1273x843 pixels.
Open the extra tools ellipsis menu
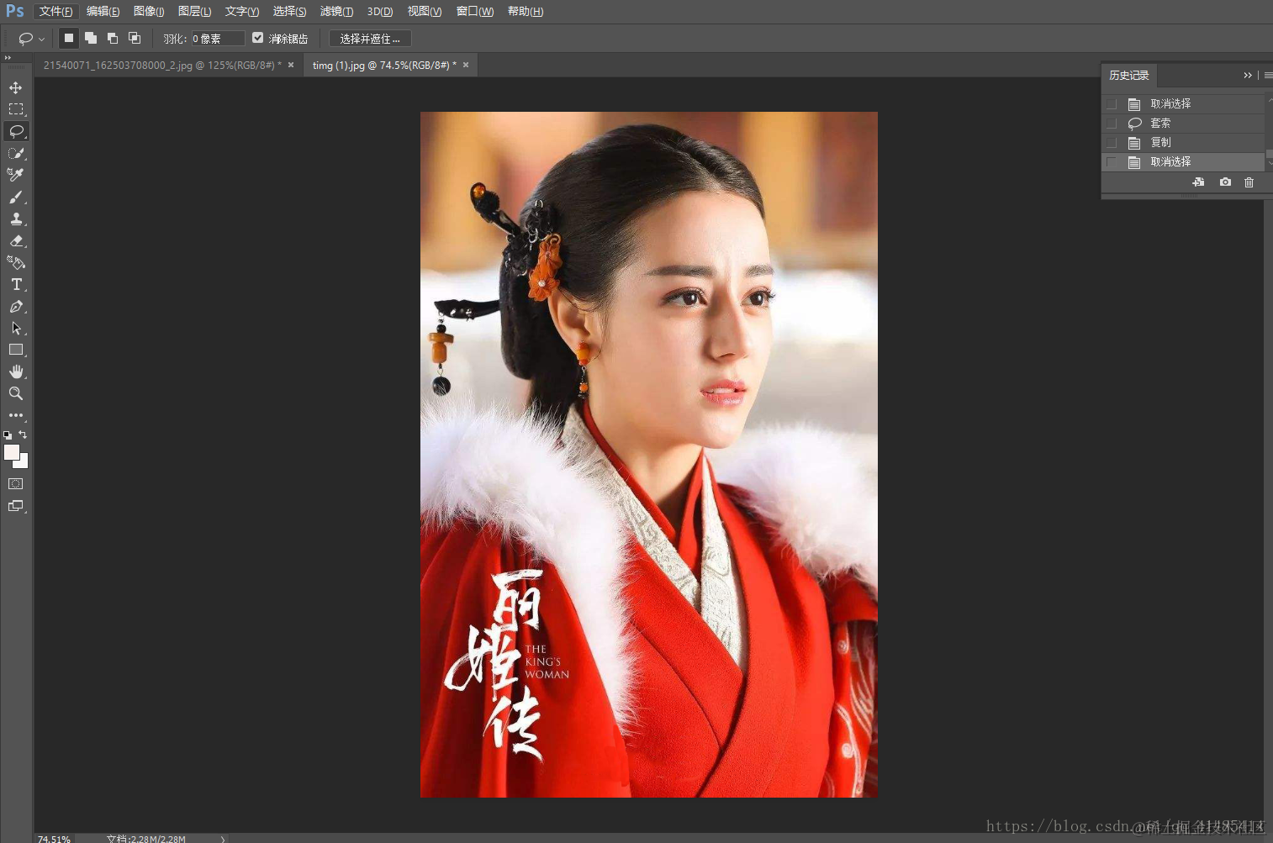[x=16, y=415]
